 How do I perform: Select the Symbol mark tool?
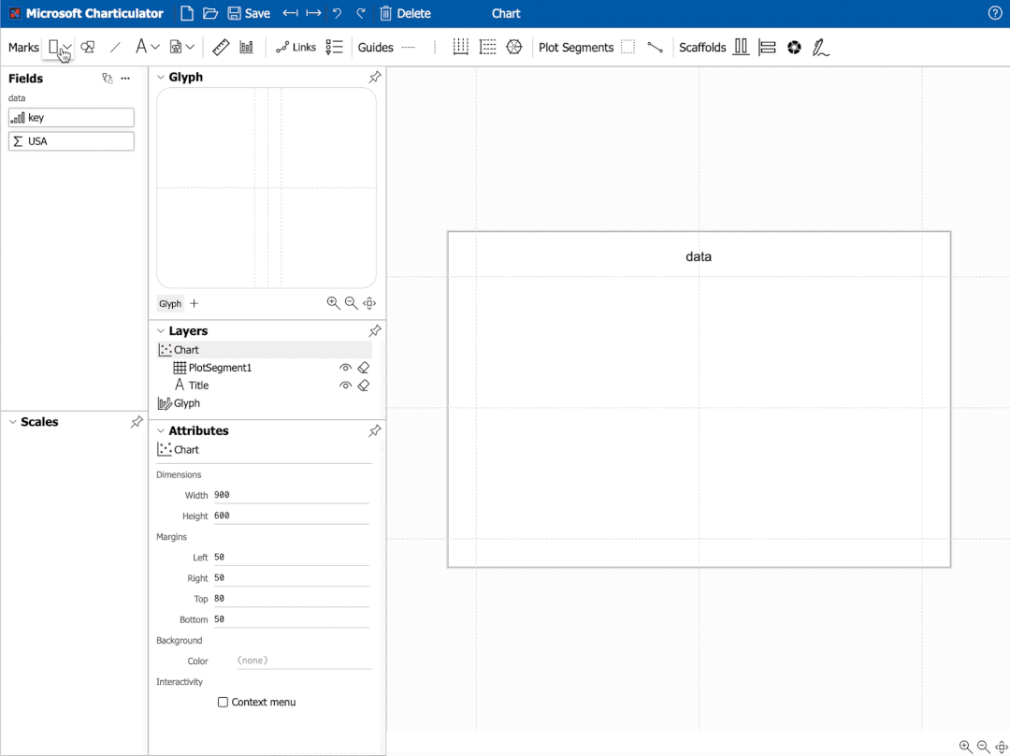pos(88,47)
